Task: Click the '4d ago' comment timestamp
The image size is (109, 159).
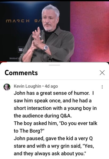Action: coord(51,86)
